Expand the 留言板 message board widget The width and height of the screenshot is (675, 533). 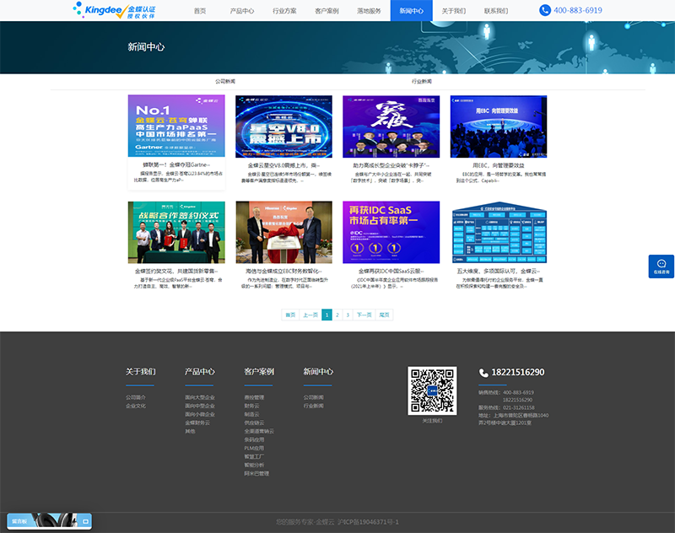(x=86, y=521)
